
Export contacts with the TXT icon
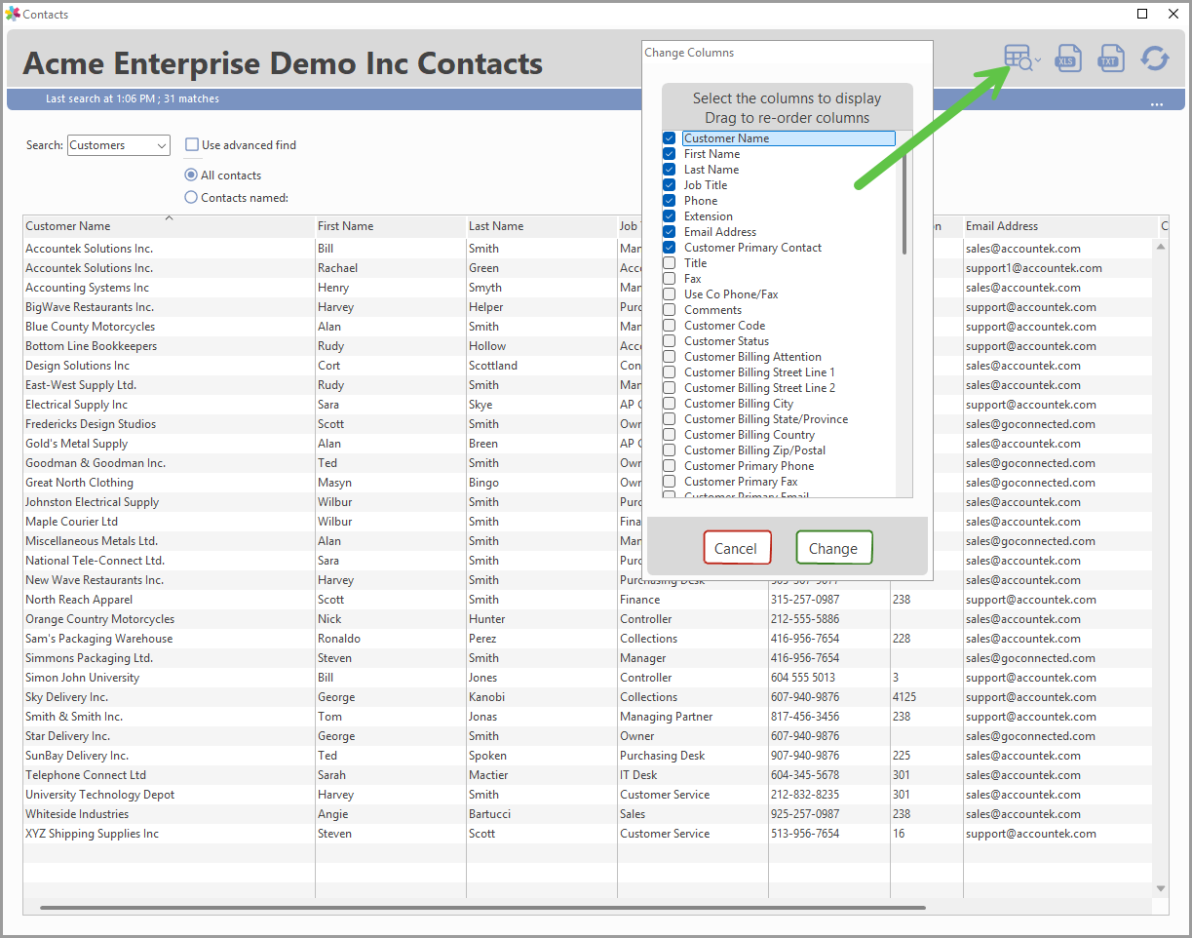(1110, 59)
